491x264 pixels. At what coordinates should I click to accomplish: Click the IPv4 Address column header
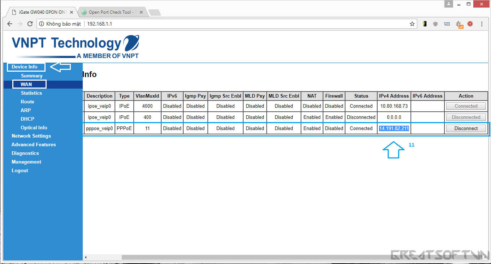pos(394,96)
